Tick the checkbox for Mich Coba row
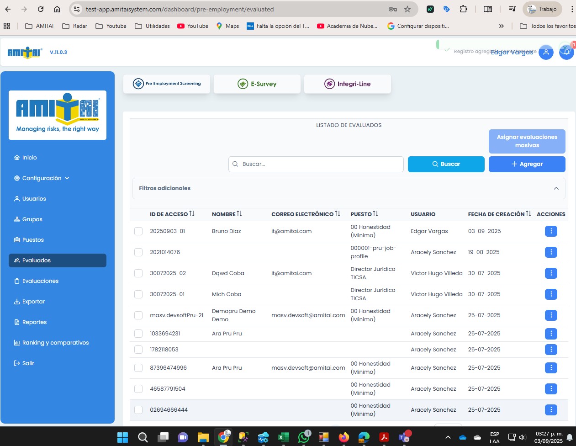The height and width of the screenshot is (446, 576). tap(138, 294)
